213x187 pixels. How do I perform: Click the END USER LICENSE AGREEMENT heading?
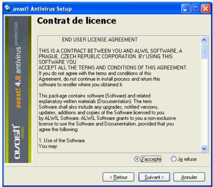(x=100, y=40)
